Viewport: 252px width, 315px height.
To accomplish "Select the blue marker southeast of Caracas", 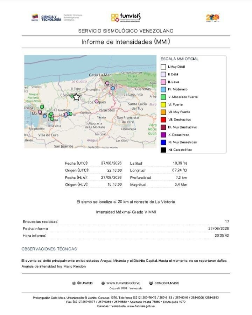I will click(x=113, y=88).
